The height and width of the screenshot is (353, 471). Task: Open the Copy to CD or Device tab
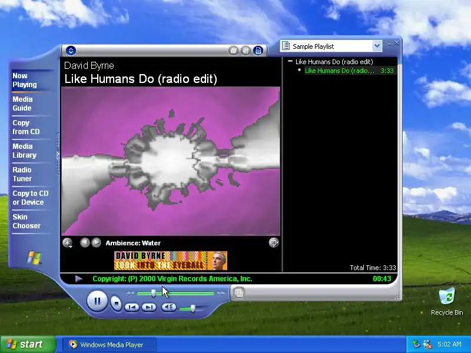click(31, 198)
